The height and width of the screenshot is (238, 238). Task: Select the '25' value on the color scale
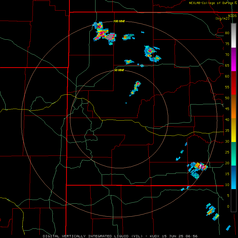(227, 152)
